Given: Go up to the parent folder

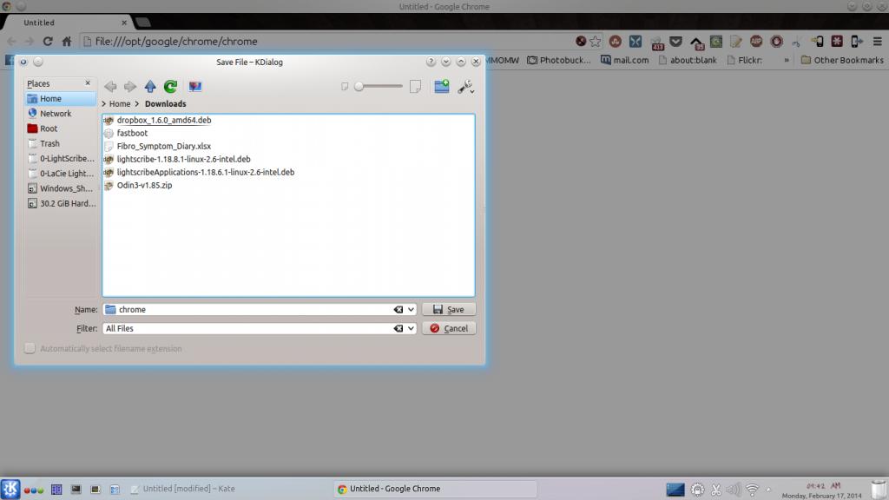Looking at the screenshot, I should (x=150, y=86).
